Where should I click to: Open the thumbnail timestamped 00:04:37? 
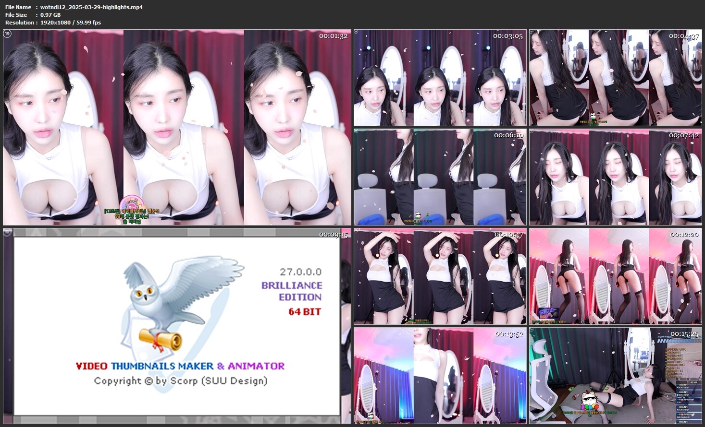click(x=616, y=78)
